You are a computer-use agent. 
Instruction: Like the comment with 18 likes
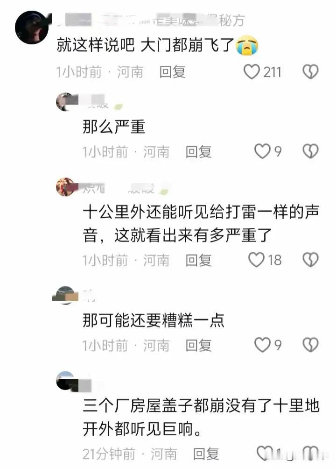256,260
